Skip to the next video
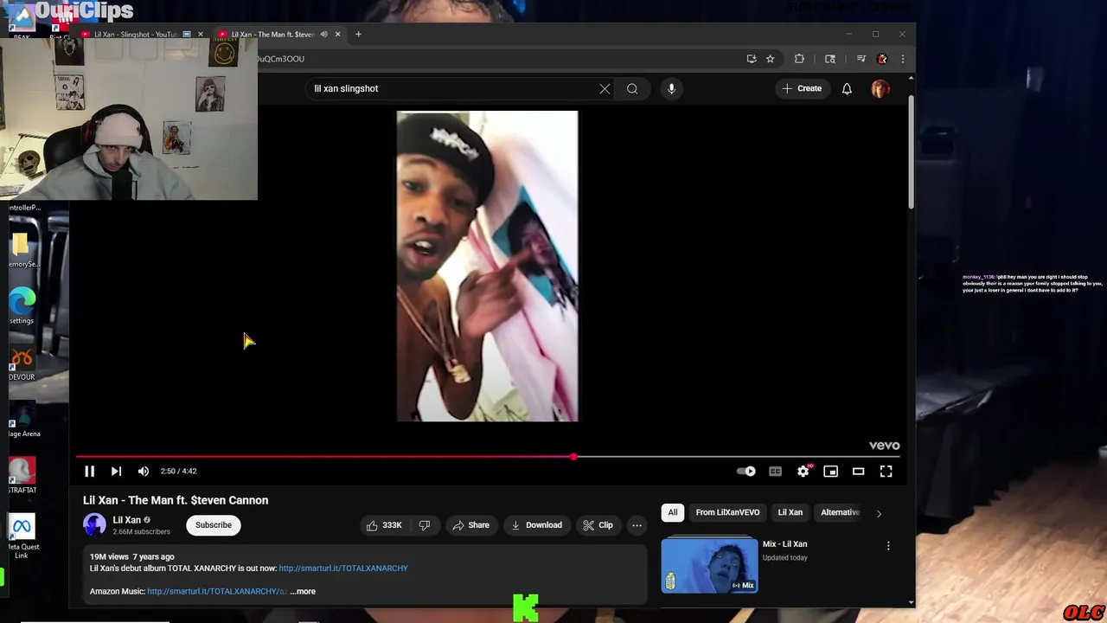Screen dimensions: 1107x623 point(116,471)
